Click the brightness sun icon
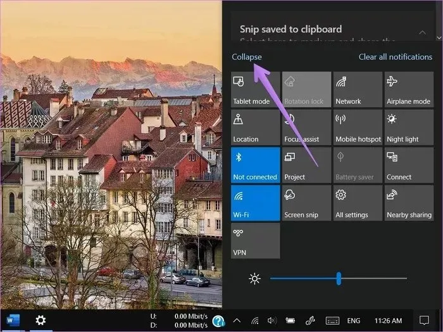The width and height of the screenshot is (443, 332). click(x=254, y=279)
